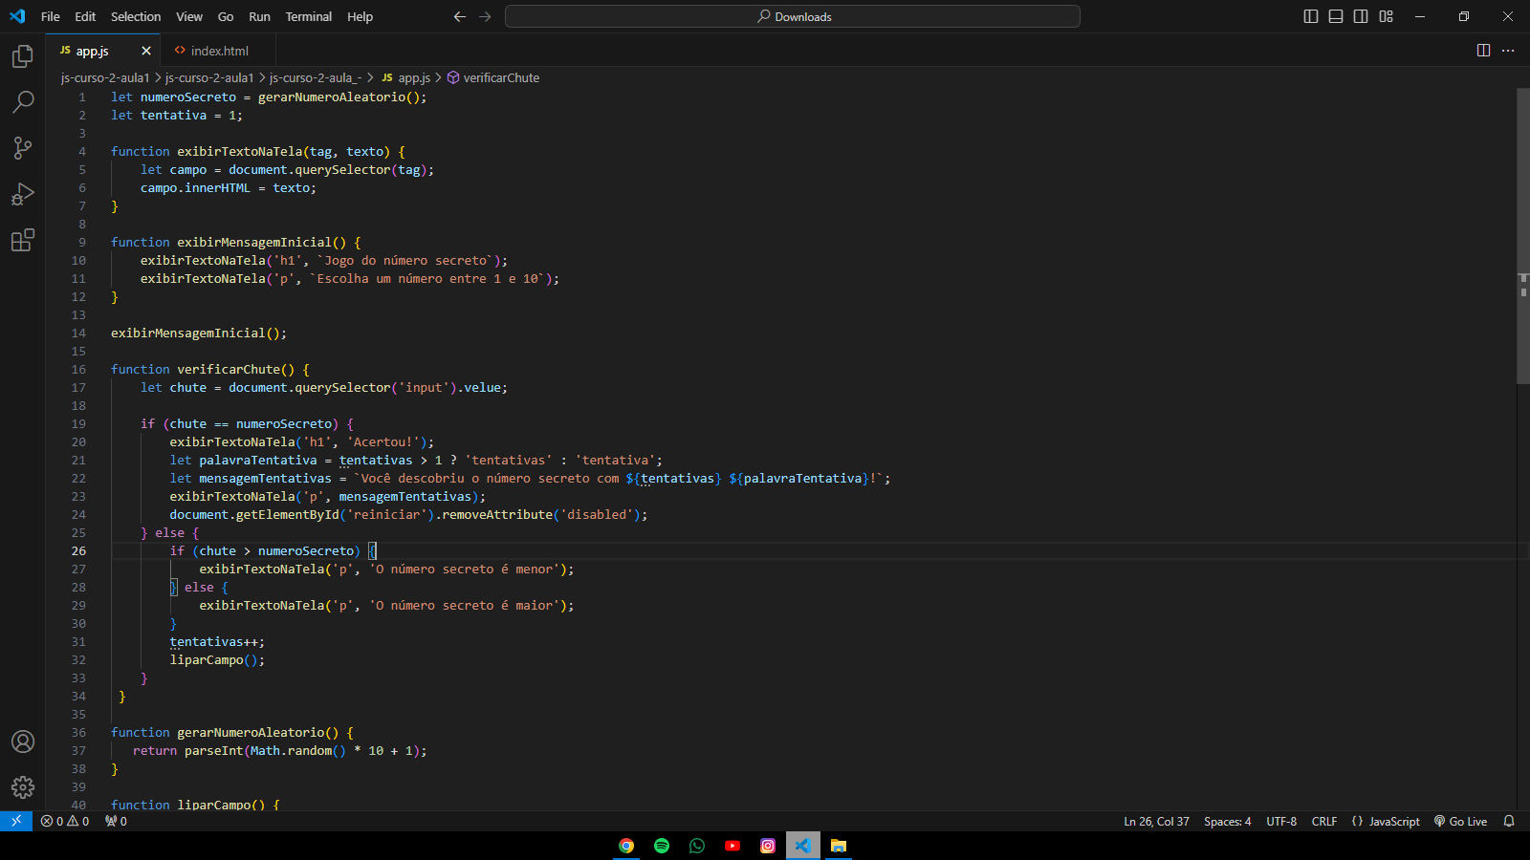Open the Selection menu

point(136,16)
